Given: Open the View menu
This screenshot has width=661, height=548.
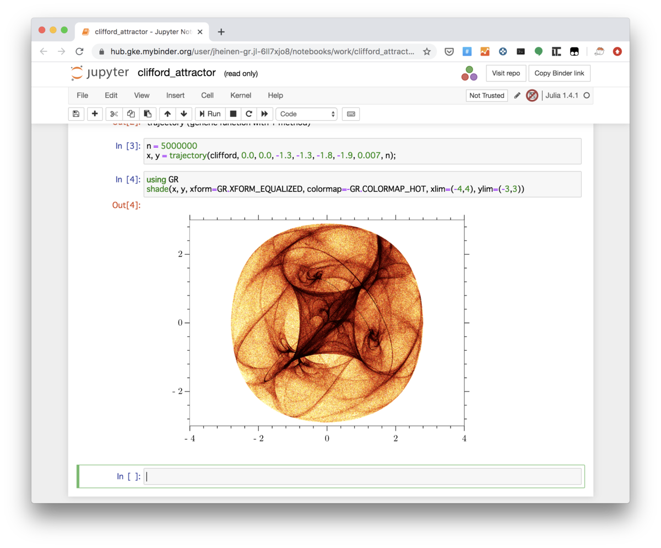Looking at the screenshot, I should pos(142,95).
